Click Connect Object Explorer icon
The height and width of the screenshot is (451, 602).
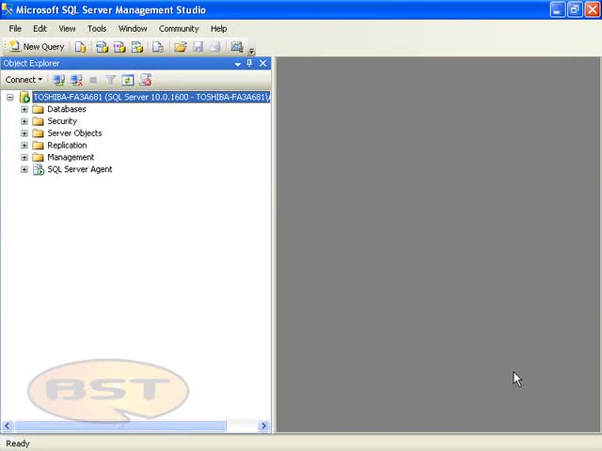pyautogui.click(x=58, y=80)
